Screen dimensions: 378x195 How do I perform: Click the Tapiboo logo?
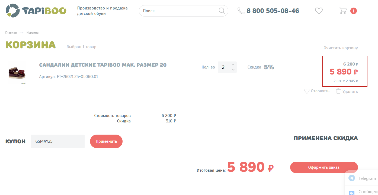coord(36,11)
